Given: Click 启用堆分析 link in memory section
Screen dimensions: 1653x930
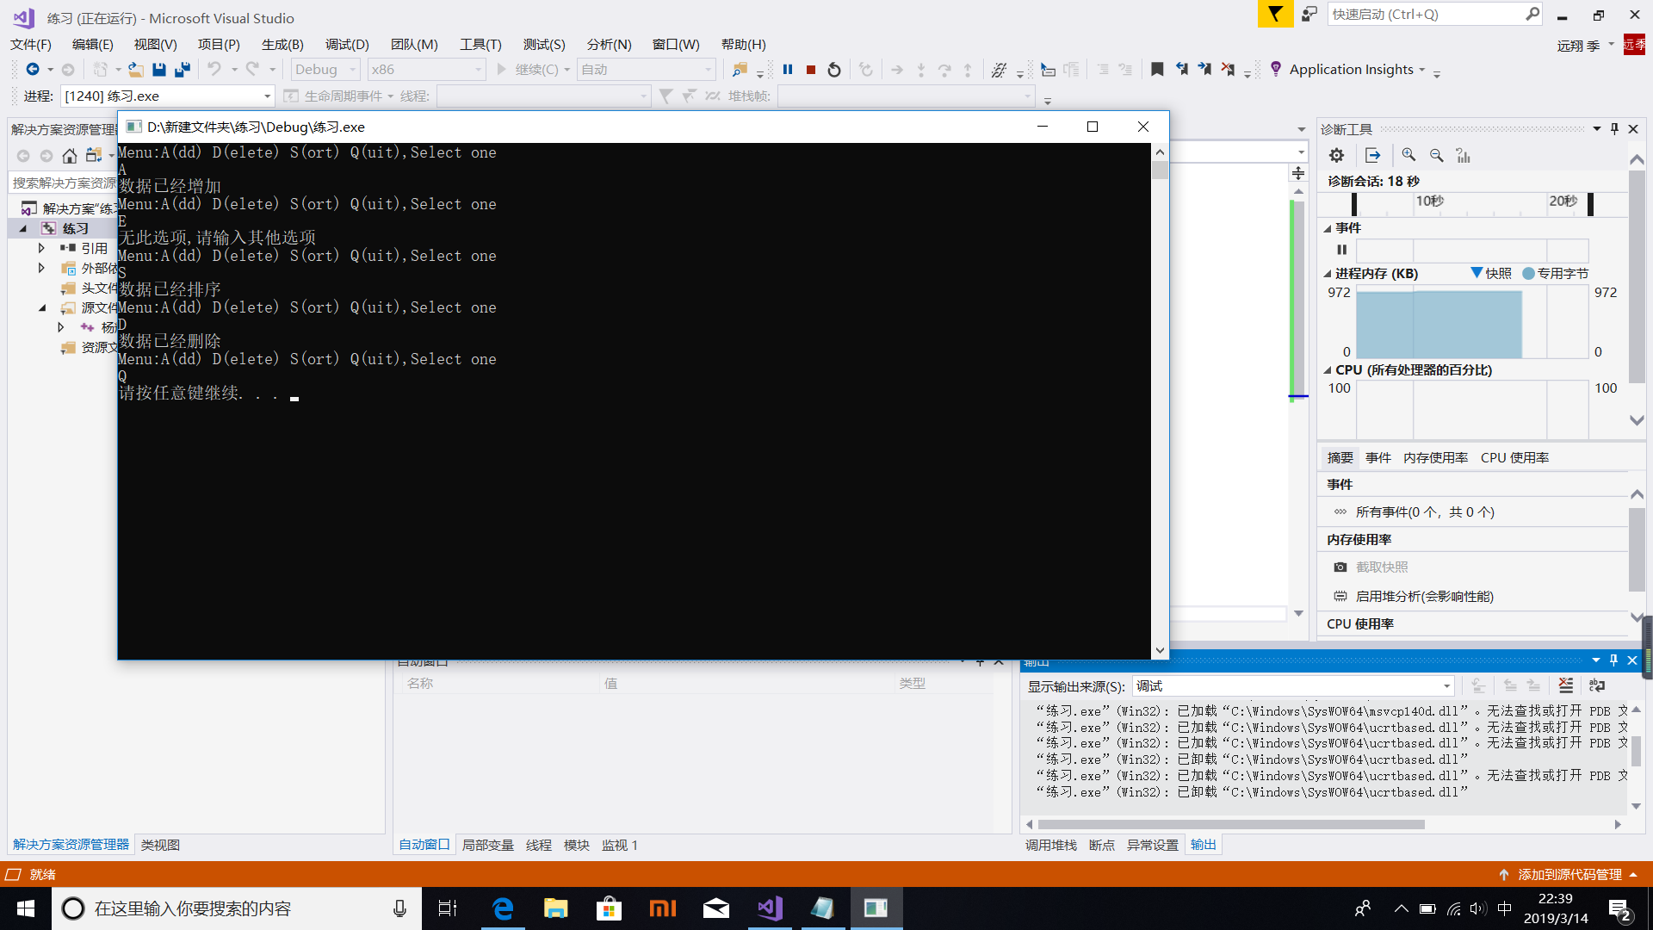Looking at the screenshot, I should (x=1424, y=596).
